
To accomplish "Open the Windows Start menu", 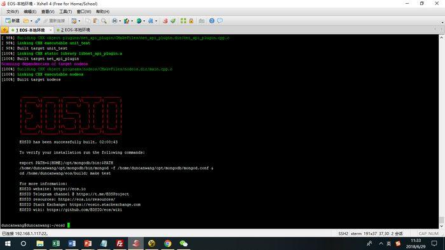I will pos(8,244).
